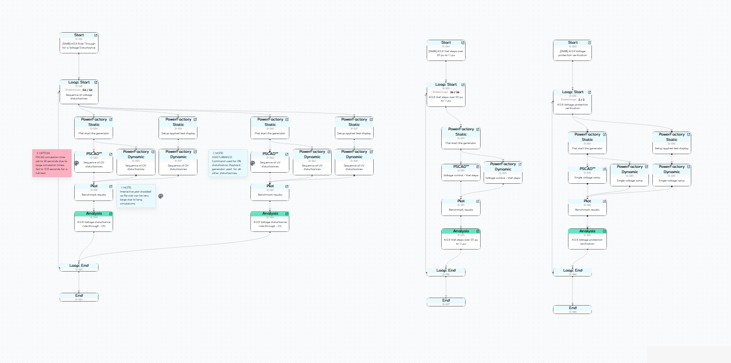The height and width of the screenshot is (363, 731).
Task: Open the Loop: Start node showing 2 / 2
Action: [590, 92]
